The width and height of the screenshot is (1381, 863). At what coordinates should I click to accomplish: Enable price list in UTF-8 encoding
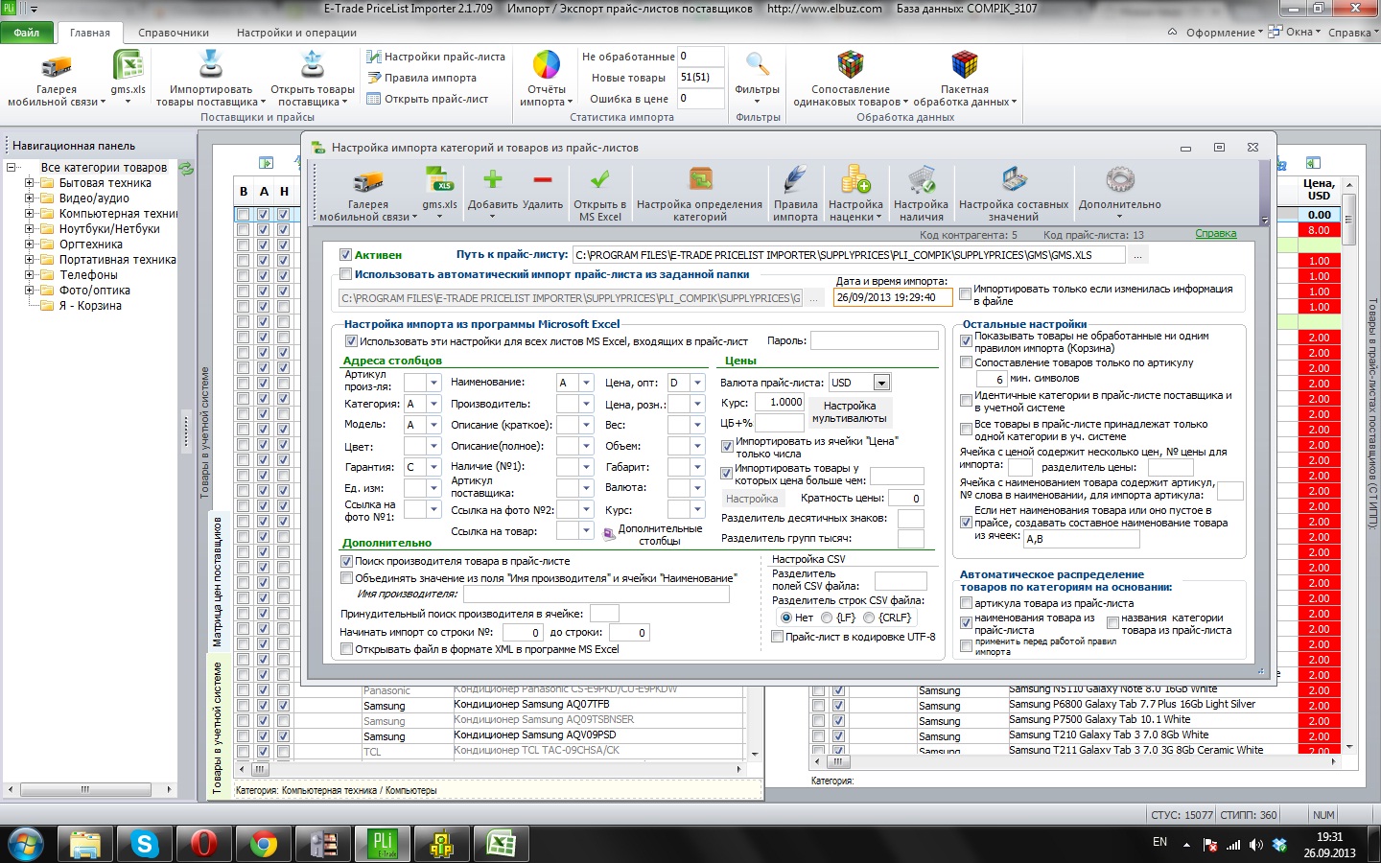pos(778,637)
